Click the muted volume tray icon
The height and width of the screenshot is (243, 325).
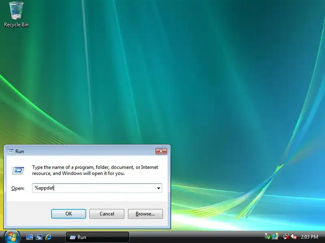[293, 237]
